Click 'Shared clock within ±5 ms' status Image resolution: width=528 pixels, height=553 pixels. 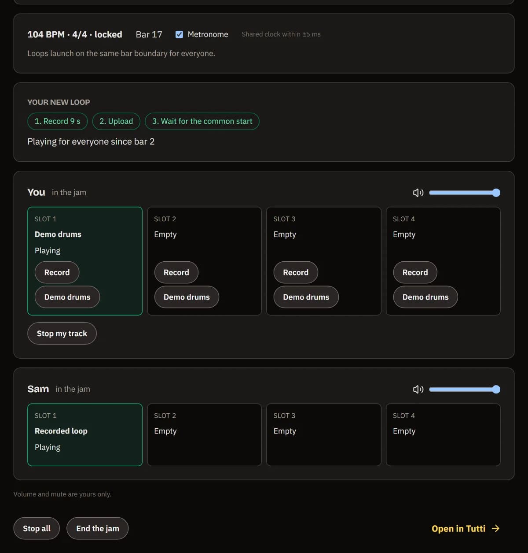pyautogui.click(x=281, y=34)
